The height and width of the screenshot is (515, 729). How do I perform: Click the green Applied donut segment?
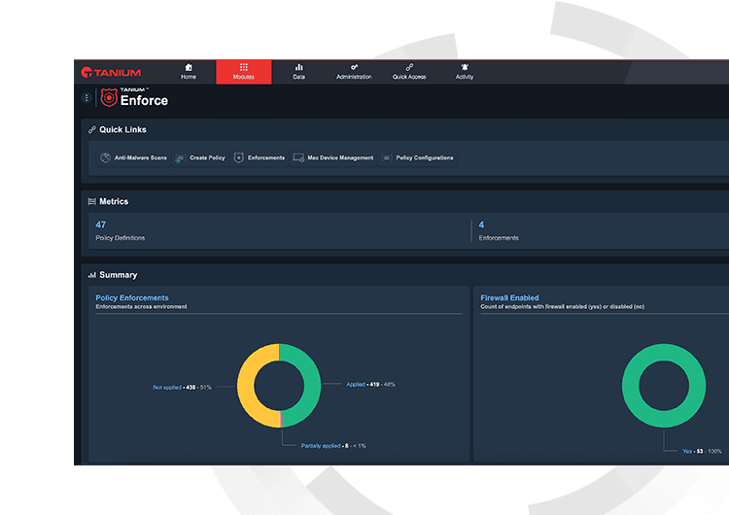312,386
